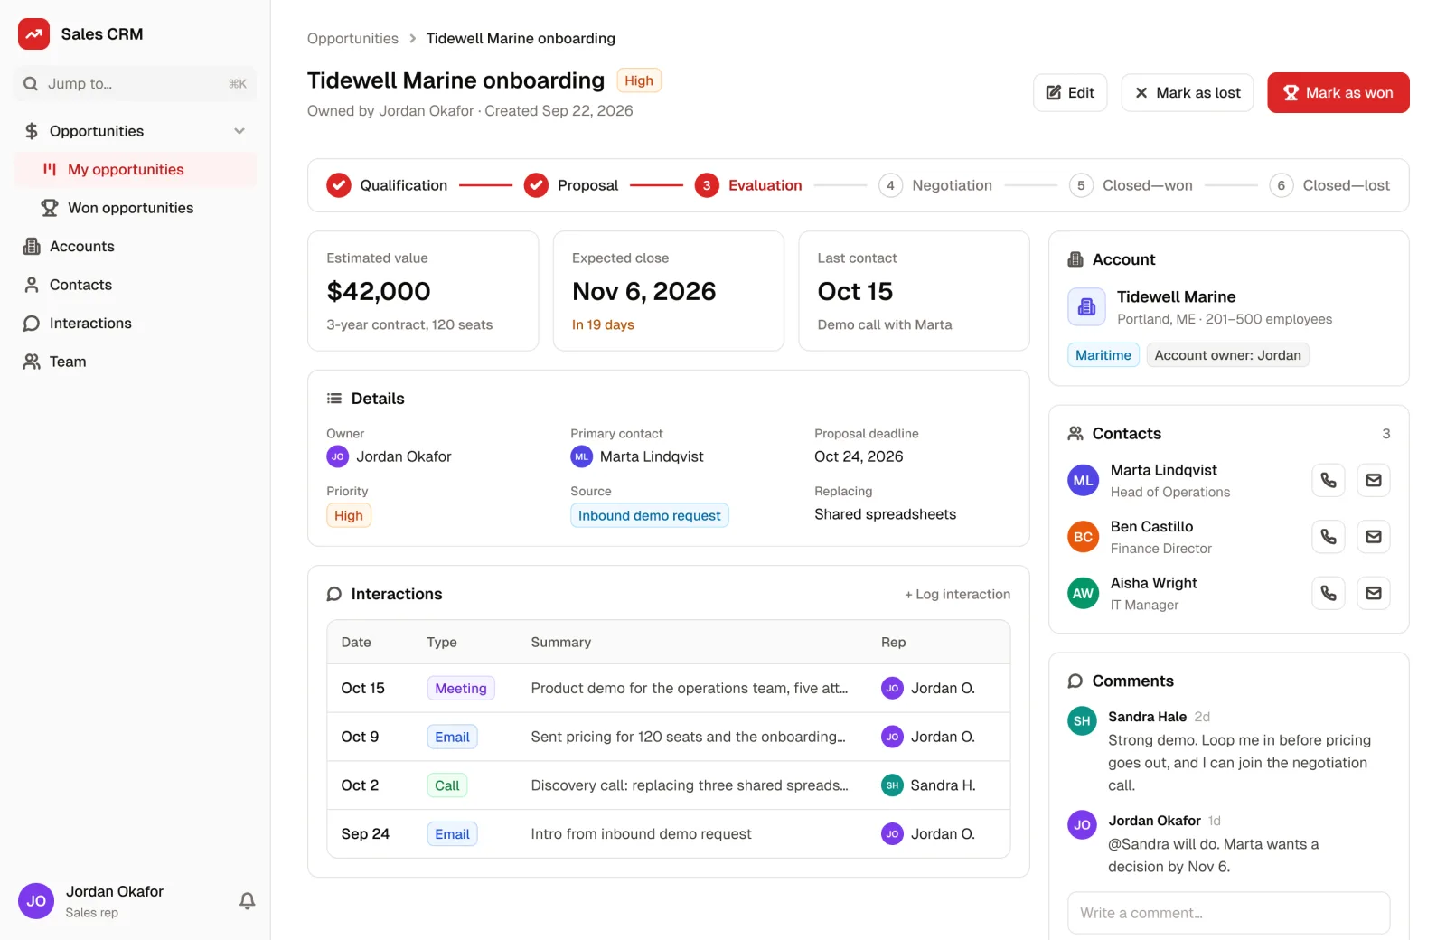Image resolution: width=1446 pixels, height=940 pixels.
Task: Open the Oct 9 Email interaction row
Action: tap(669, 737)
